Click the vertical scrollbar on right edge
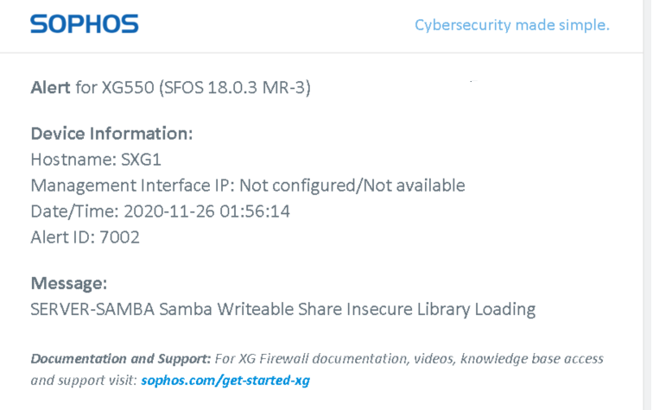653x410 pixels. tap(648, 205)
